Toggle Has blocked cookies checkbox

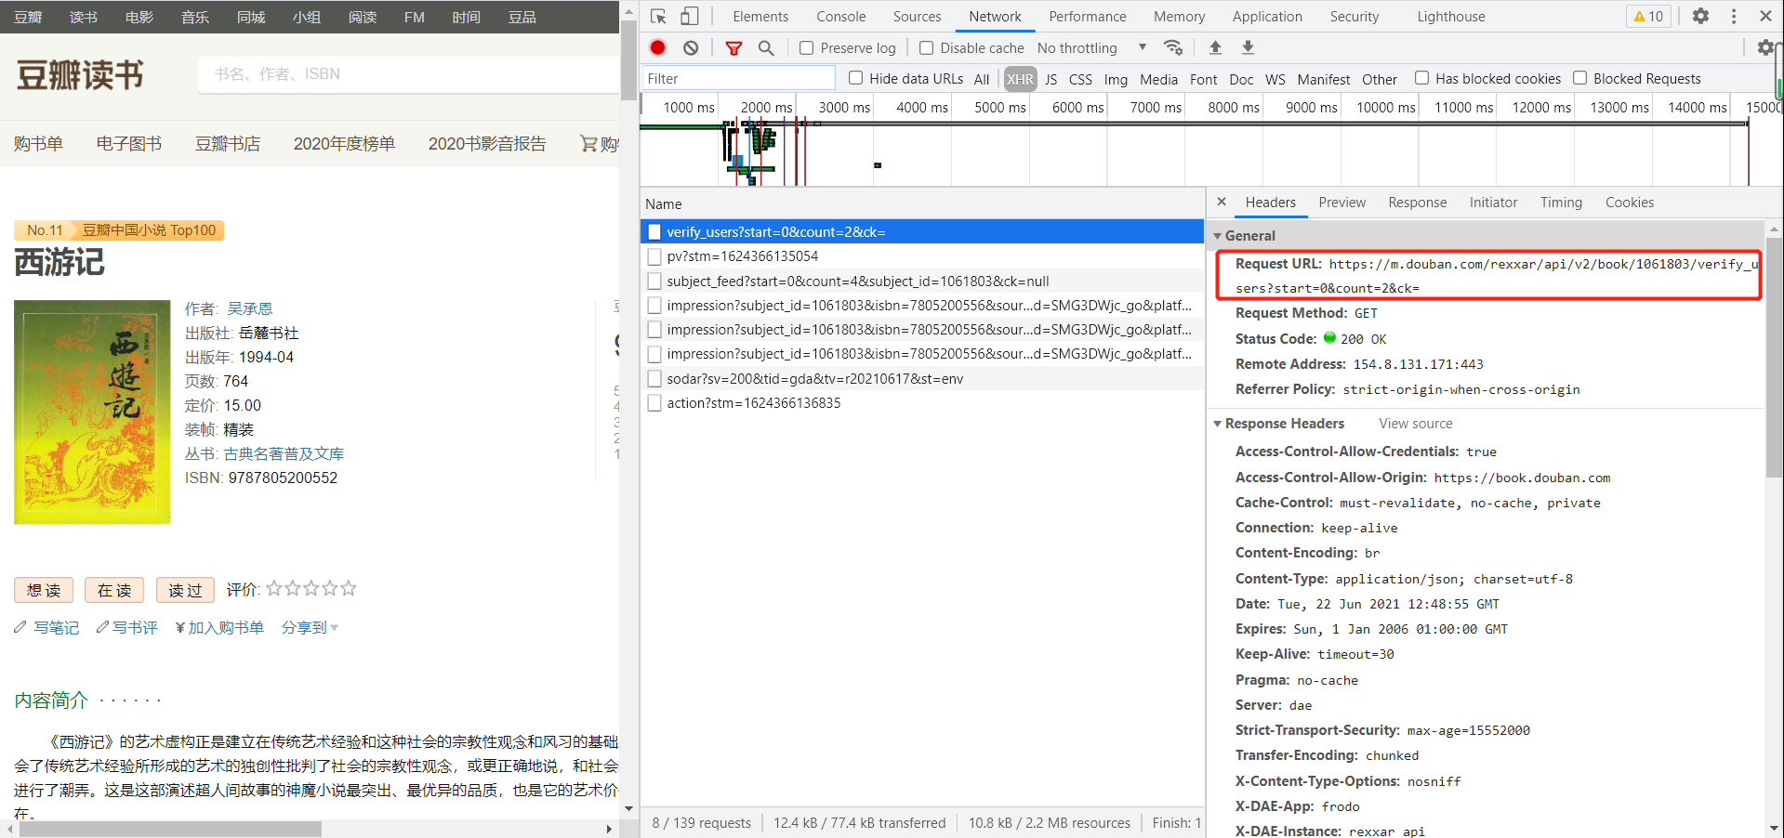[x=1422, y=78]
